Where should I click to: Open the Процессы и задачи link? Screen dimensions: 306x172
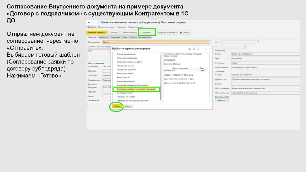(106, 27)
